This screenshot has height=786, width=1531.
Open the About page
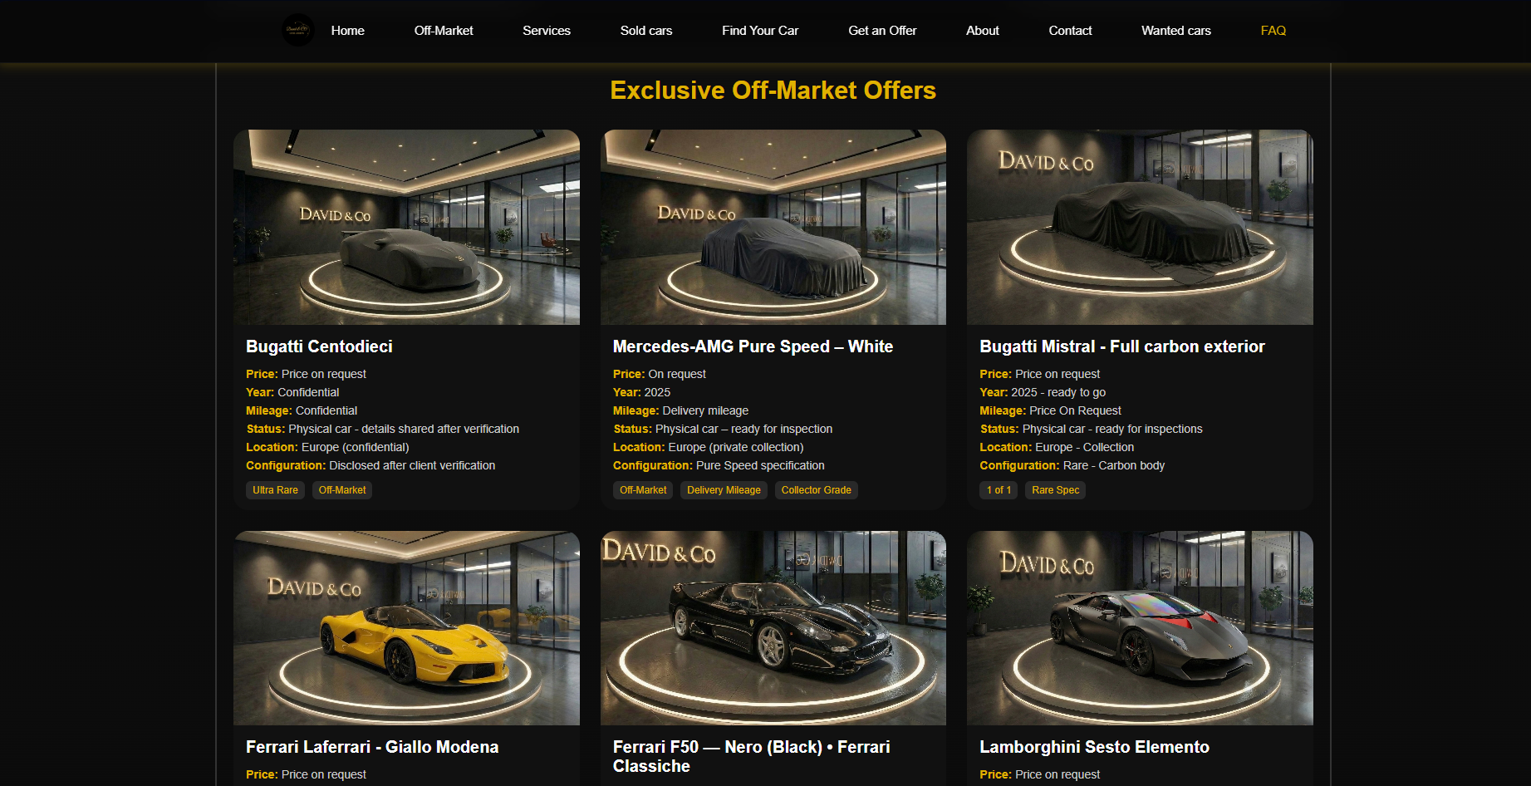tap(982, 31)
